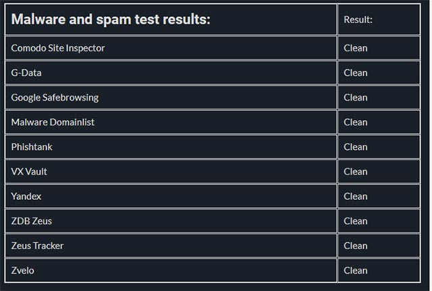Select the Clean result for Google Safebrowsing
This screenshot has height=291, width=432.
point(356,97)
